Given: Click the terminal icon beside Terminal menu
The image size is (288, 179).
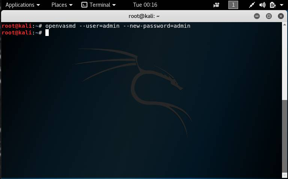Looking at the screenshot, I should click(84, 5).
